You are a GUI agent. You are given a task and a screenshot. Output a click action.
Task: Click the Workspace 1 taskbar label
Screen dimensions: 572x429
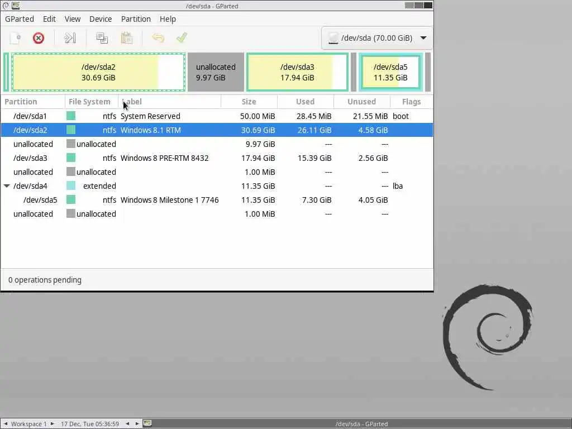pyautogui.click(x=29, y=424)
